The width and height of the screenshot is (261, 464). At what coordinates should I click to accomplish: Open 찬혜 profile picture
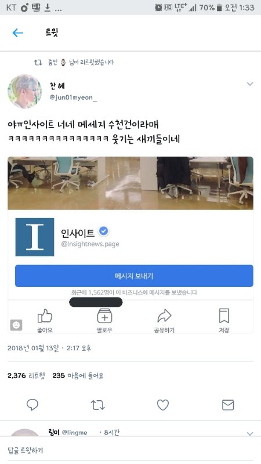(x=25, y=92)
